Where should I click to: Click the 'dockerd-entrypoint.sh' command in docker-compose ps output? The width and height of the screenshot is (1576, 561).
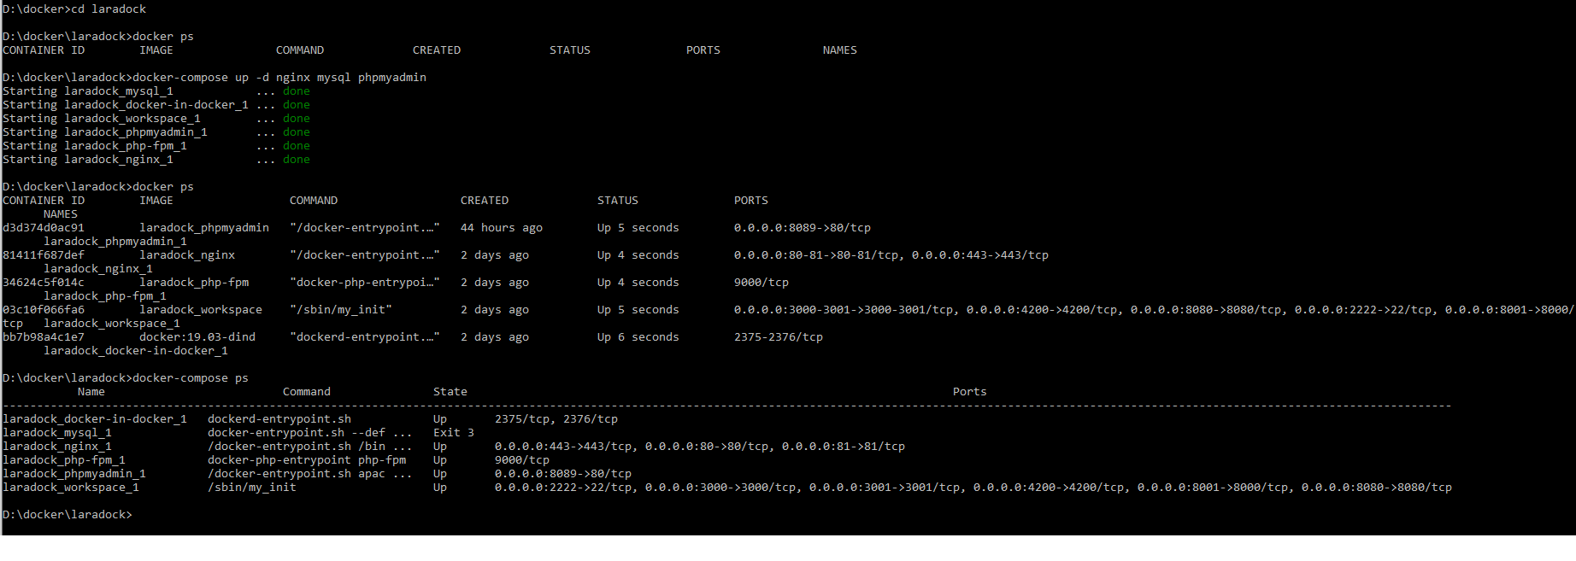(279, 419)
